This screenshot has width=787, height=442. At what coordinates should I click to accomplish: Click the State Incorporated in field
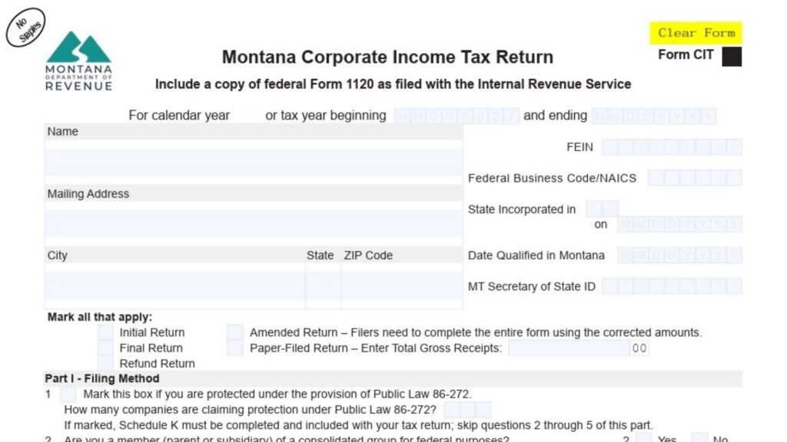click(604, 208)
